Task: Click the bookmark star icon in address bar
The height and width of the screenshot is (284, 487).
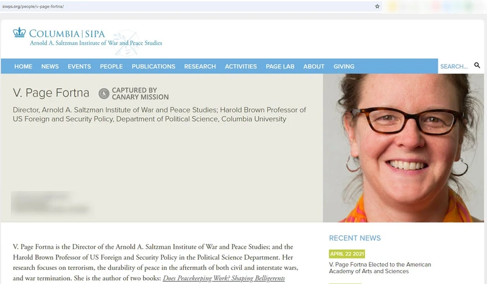Action: pyautogui.click(x=377, y=6)
